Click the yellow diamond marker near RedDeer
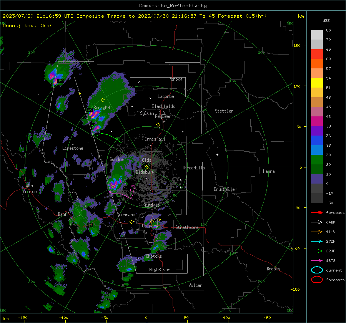Screen dimensions: 346x323 (158, 125)
